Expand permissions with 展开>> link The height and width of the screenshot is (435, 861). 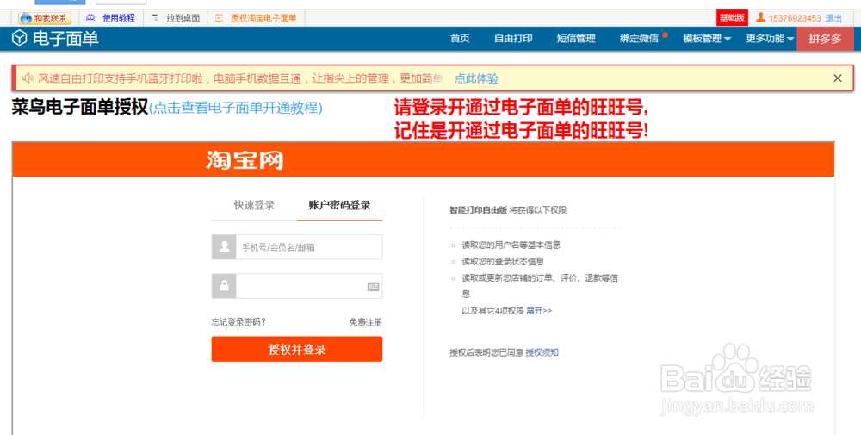[539, 310]
